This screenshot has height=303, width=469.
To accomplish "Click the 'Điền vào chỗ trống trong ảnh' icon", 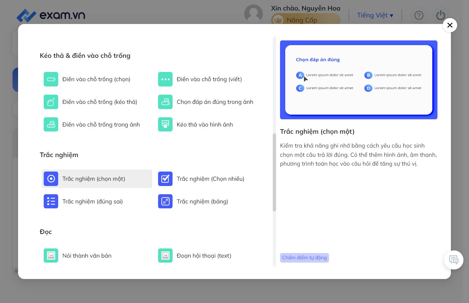I will [51, 125].
